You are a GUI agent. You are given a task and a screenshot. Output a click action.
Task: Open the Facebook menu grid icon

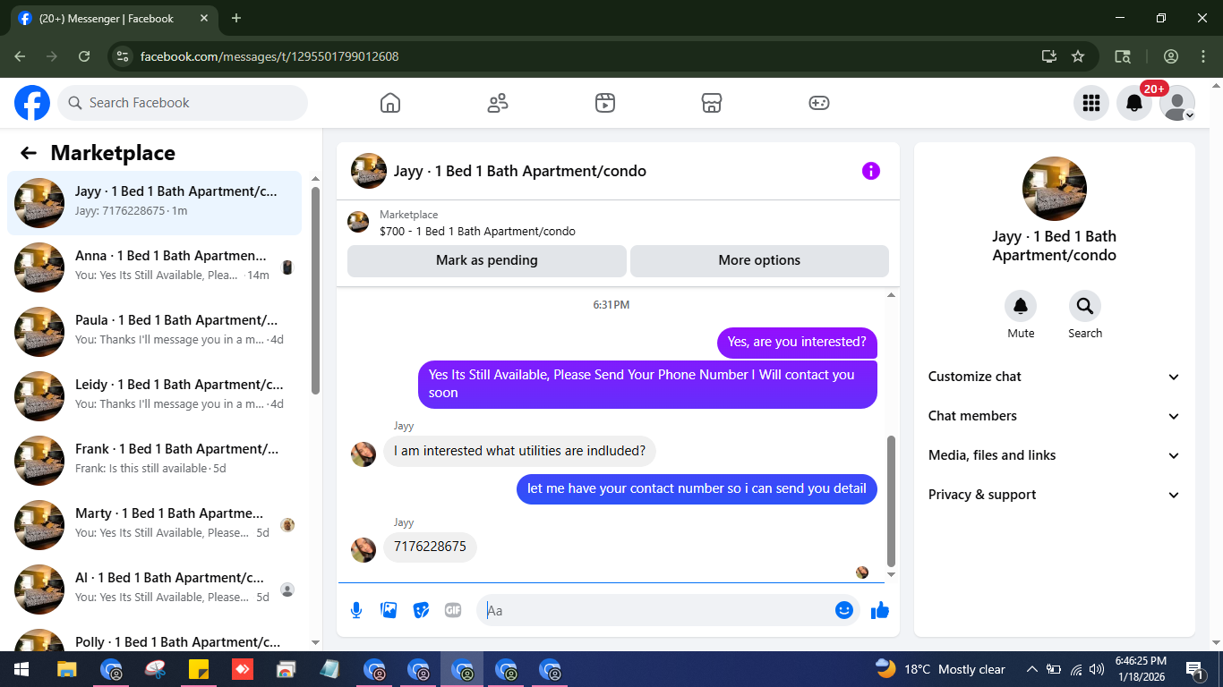(1091, 103)
